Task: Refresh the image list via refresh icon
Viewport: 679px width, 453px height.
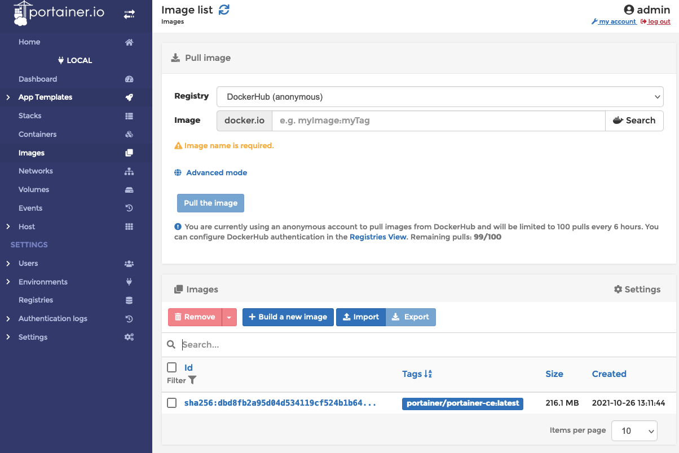Action: pyautogui.click(x=224, y=10)
